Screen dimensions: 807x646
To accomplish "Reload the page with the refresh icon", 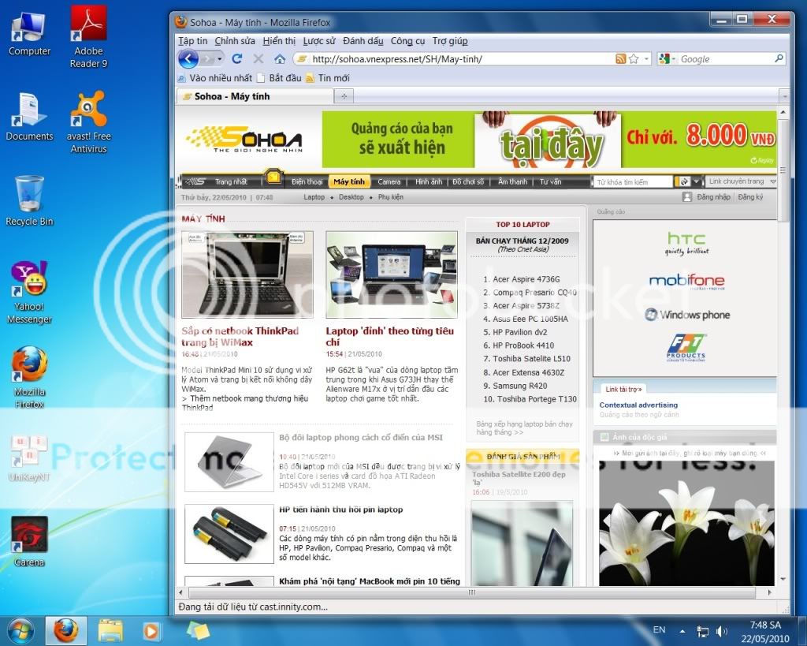I will [236, 59].
